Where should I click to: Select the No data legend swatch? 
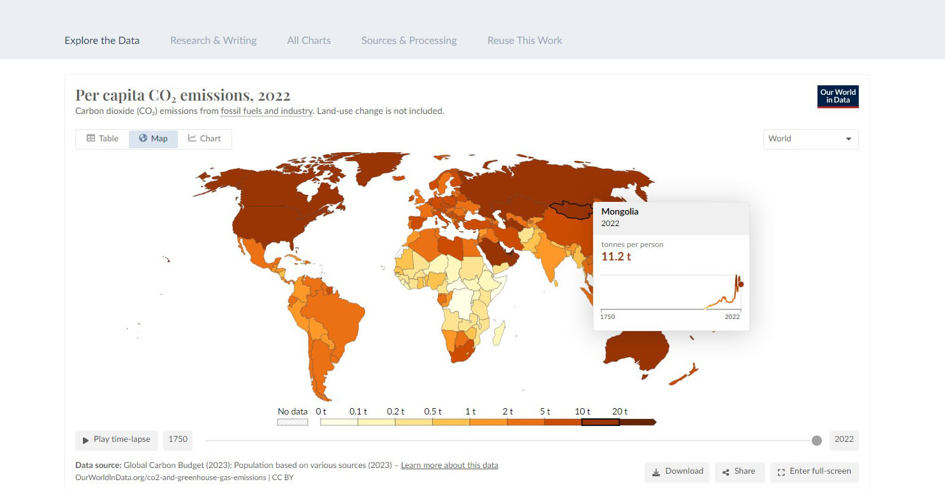pos(292,422)
